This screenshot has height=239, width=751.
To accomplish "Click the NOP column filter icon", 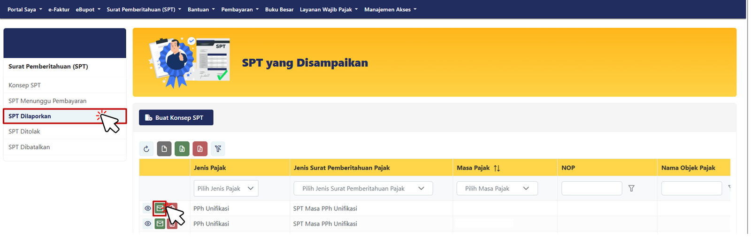I will click(631, 188).
